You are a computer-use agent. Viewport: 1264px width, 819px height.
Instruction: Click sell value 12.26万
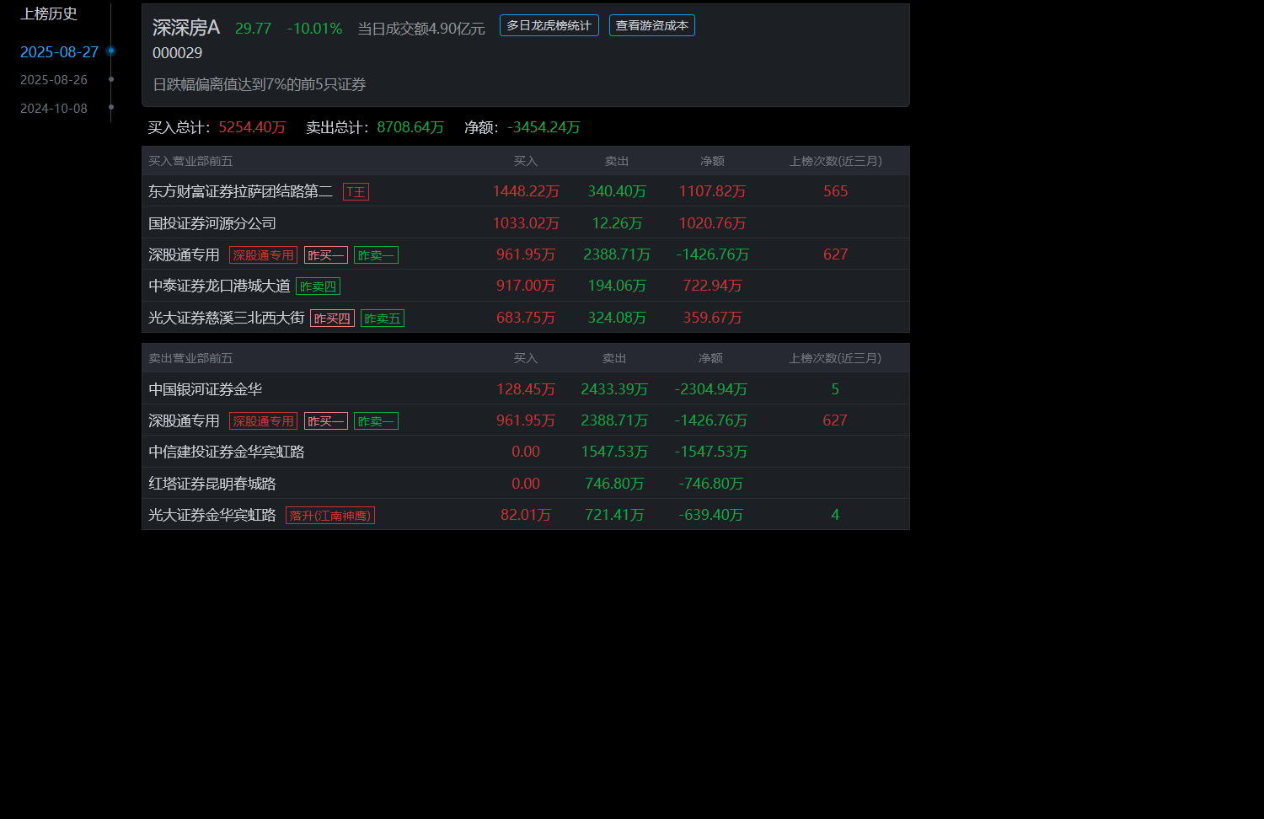tap(617, 223)
